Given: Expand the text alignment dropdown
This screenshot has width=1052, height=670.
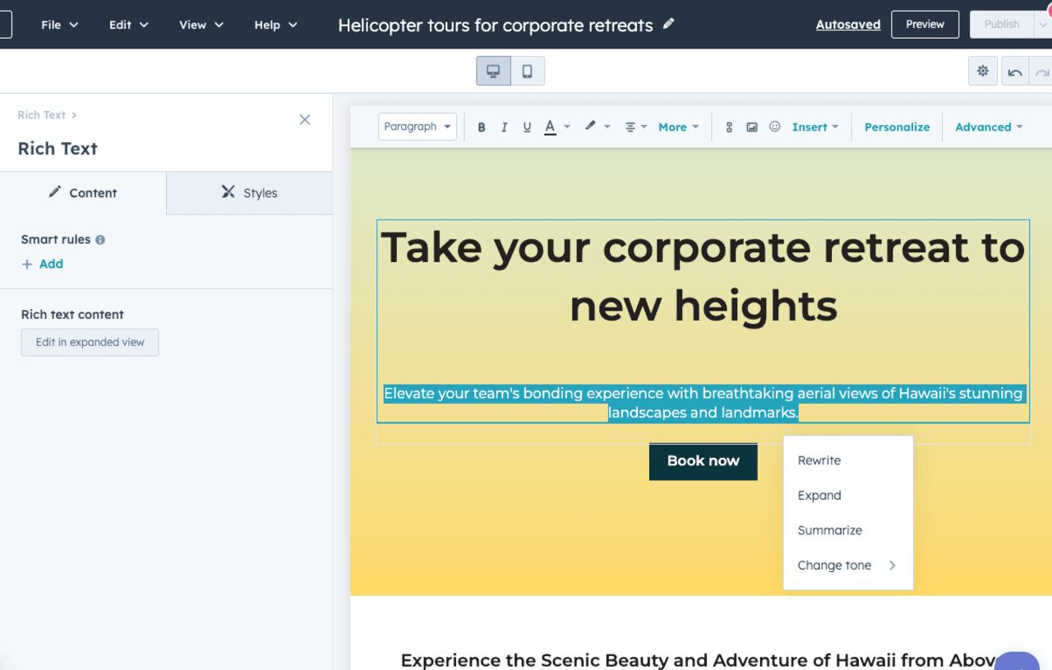Looking at the screenshot, I should (636, 127).
